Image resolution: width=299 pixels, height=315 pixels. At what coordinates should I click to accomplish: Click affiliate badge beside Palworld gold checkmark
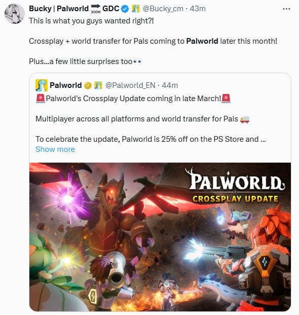tap(98, 85)
